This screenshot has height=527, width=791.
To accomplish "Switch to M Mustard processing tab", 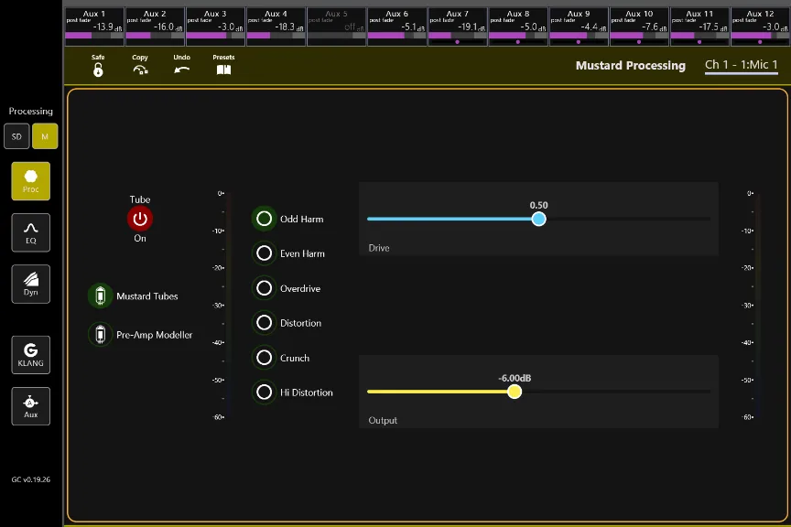I will click(45, 136).
